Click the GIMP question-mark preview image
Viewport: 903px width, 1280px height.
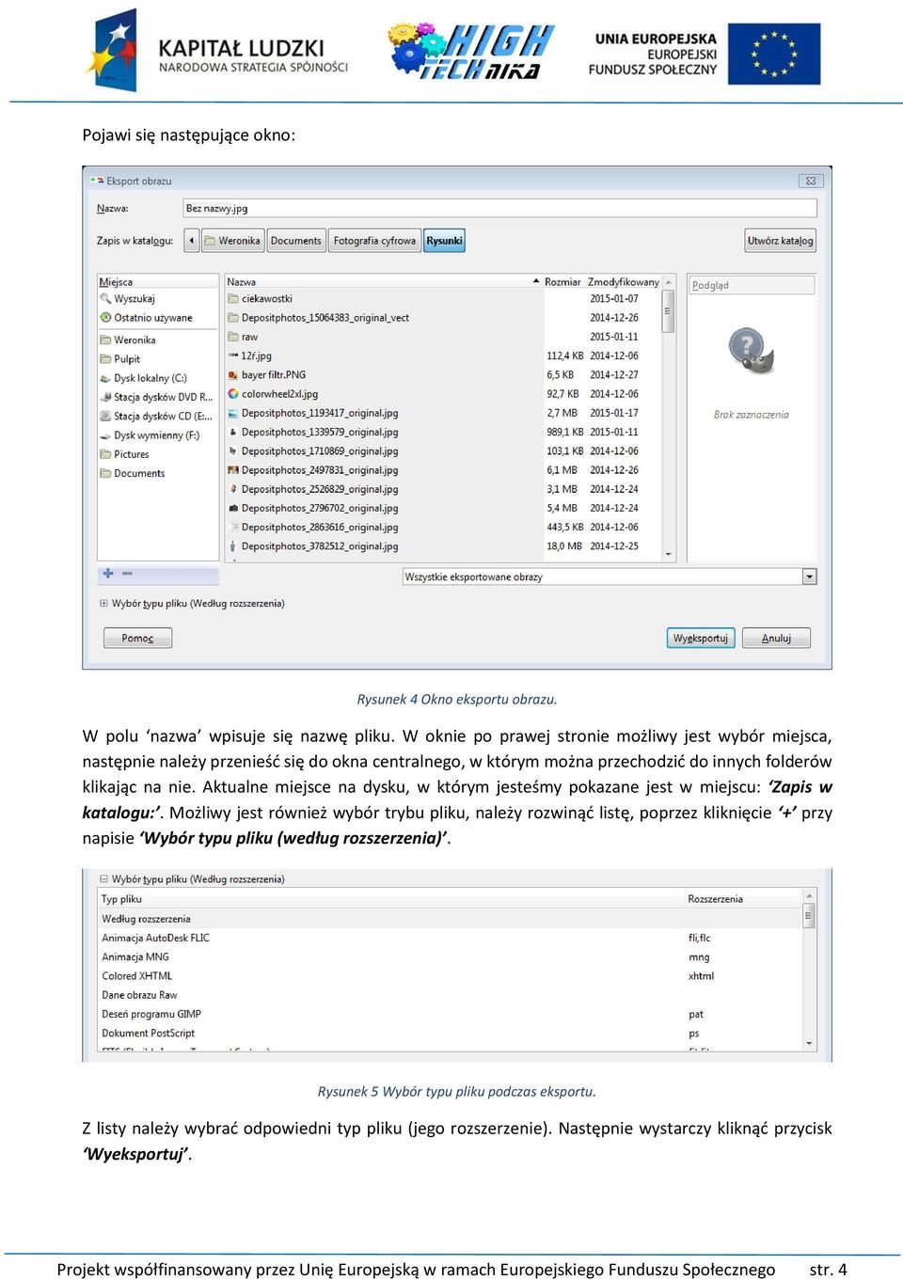coord(751,351)
